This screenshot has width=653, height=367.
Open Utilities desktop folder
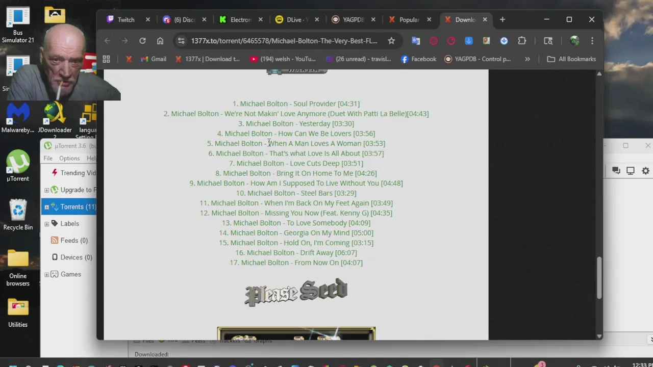pos(18,312)
